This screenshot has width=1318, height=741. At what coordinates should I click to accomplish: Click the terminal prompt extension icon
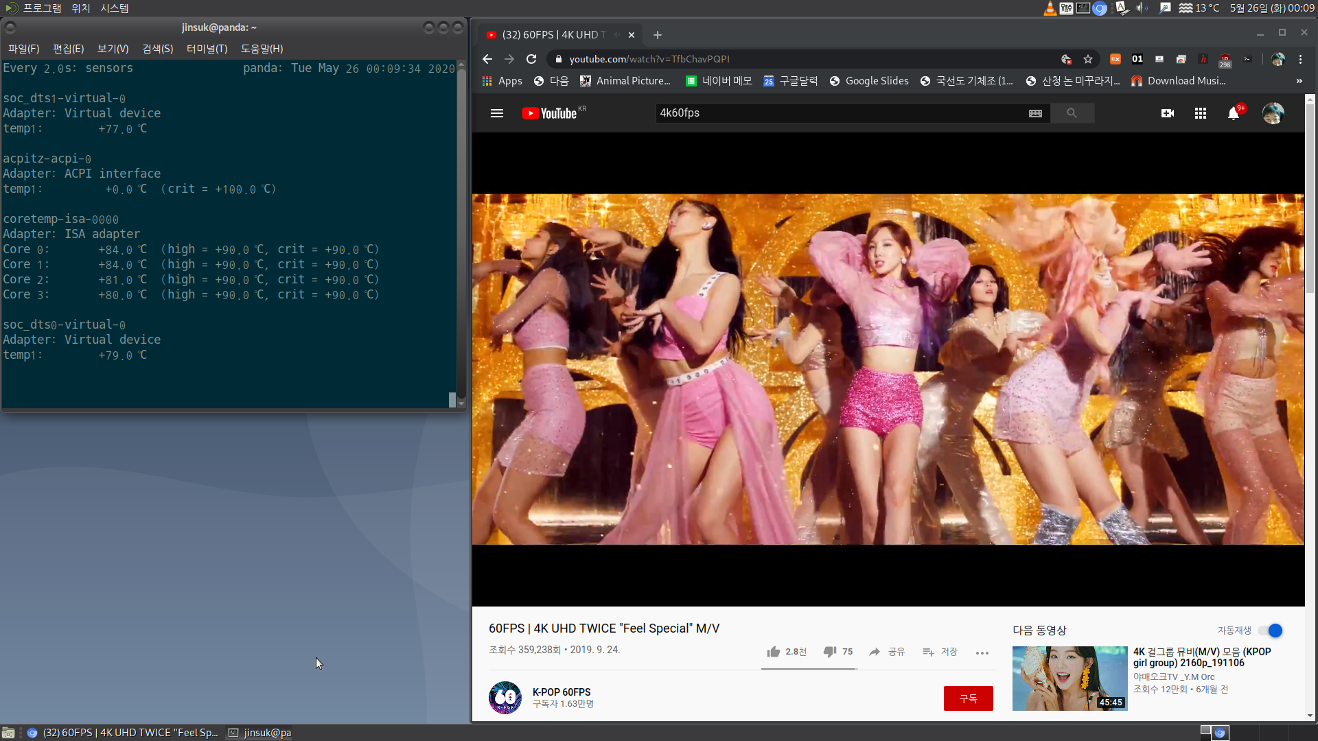(1247, 59)
